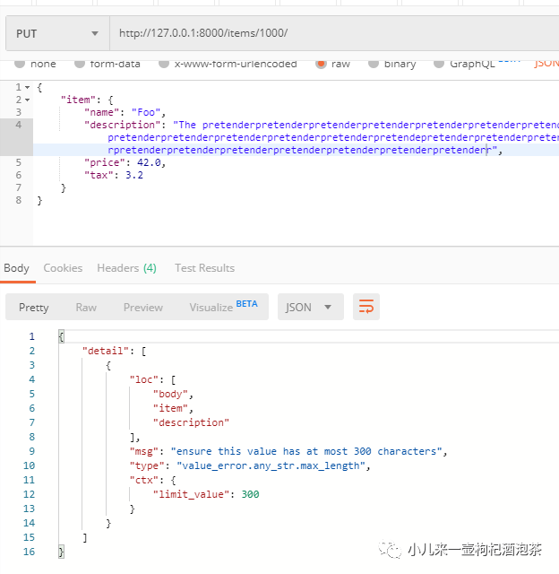
Task: Select the Pretty response view
Action: [x=34, y=307]
